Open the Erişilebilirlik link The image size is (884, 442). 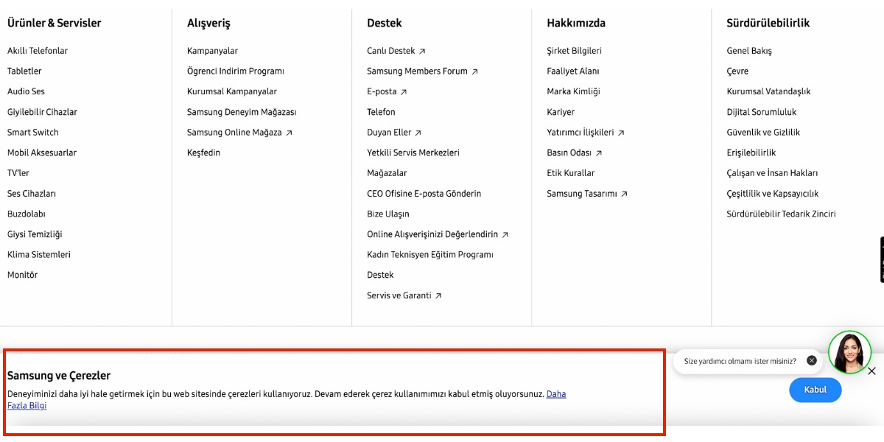click(751, 152)
